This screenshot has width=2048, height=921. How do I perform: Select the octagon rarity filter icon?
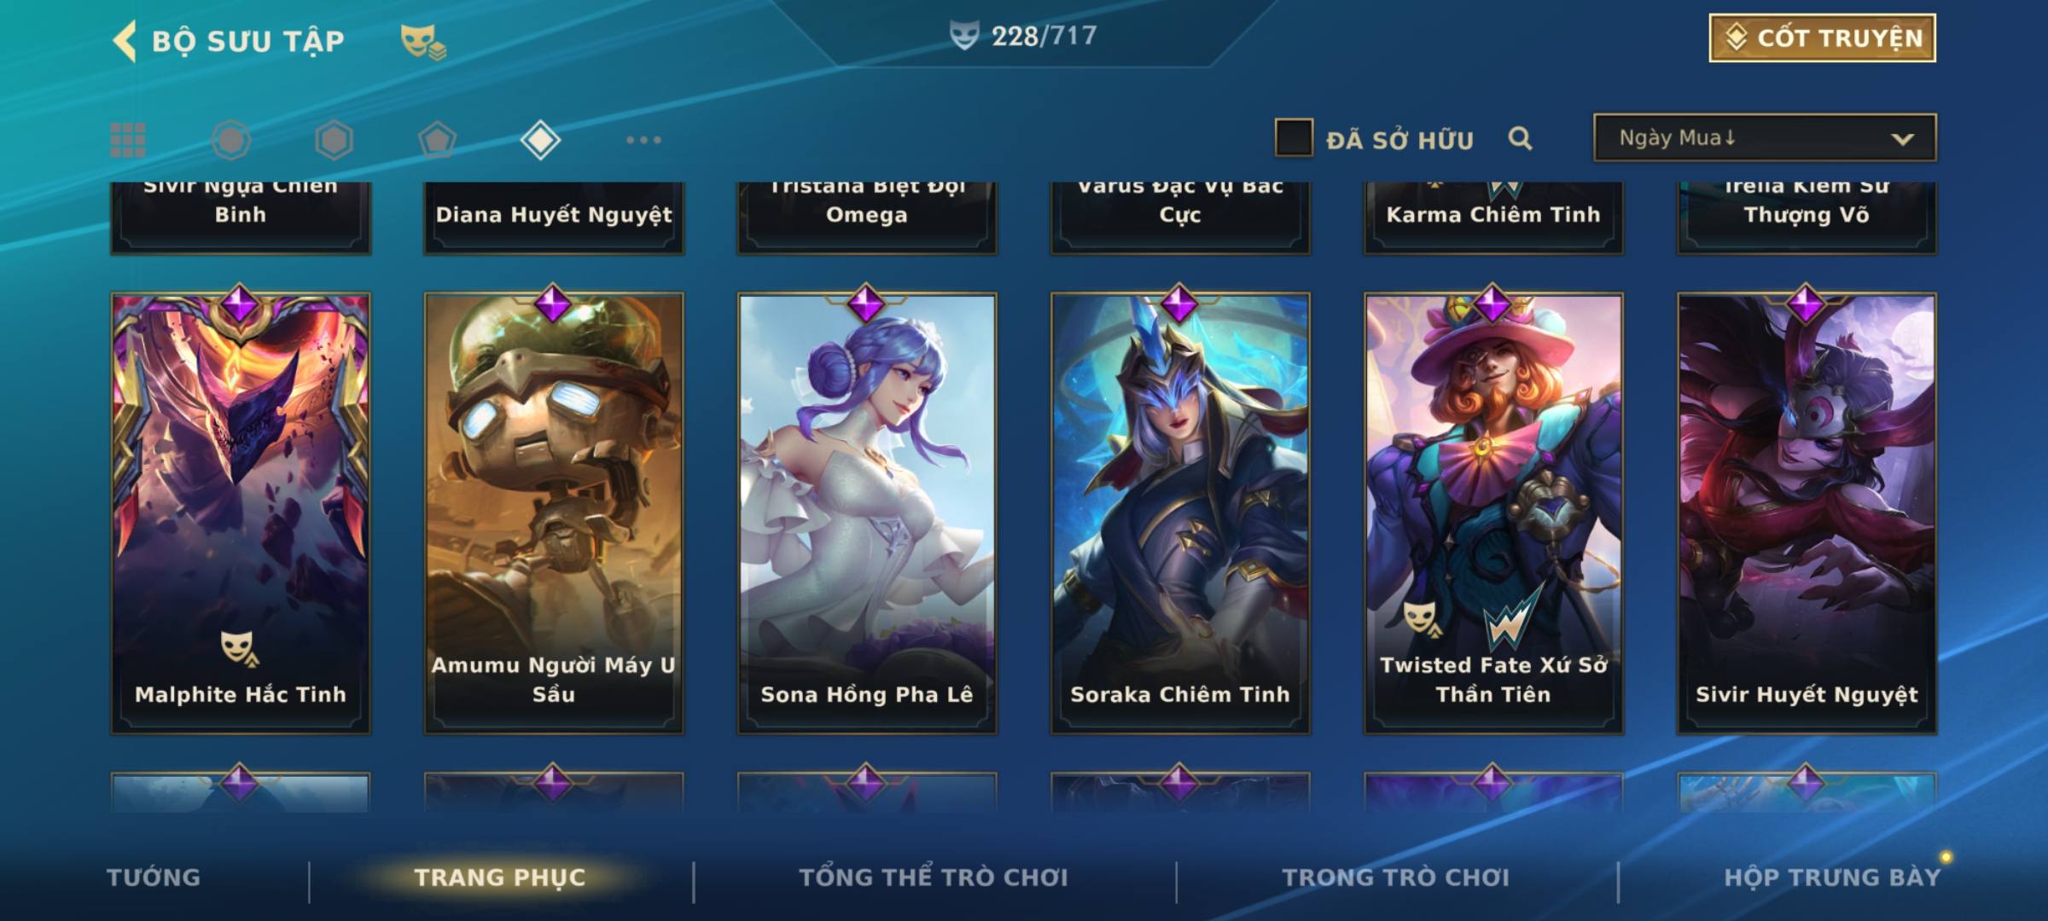231,140
